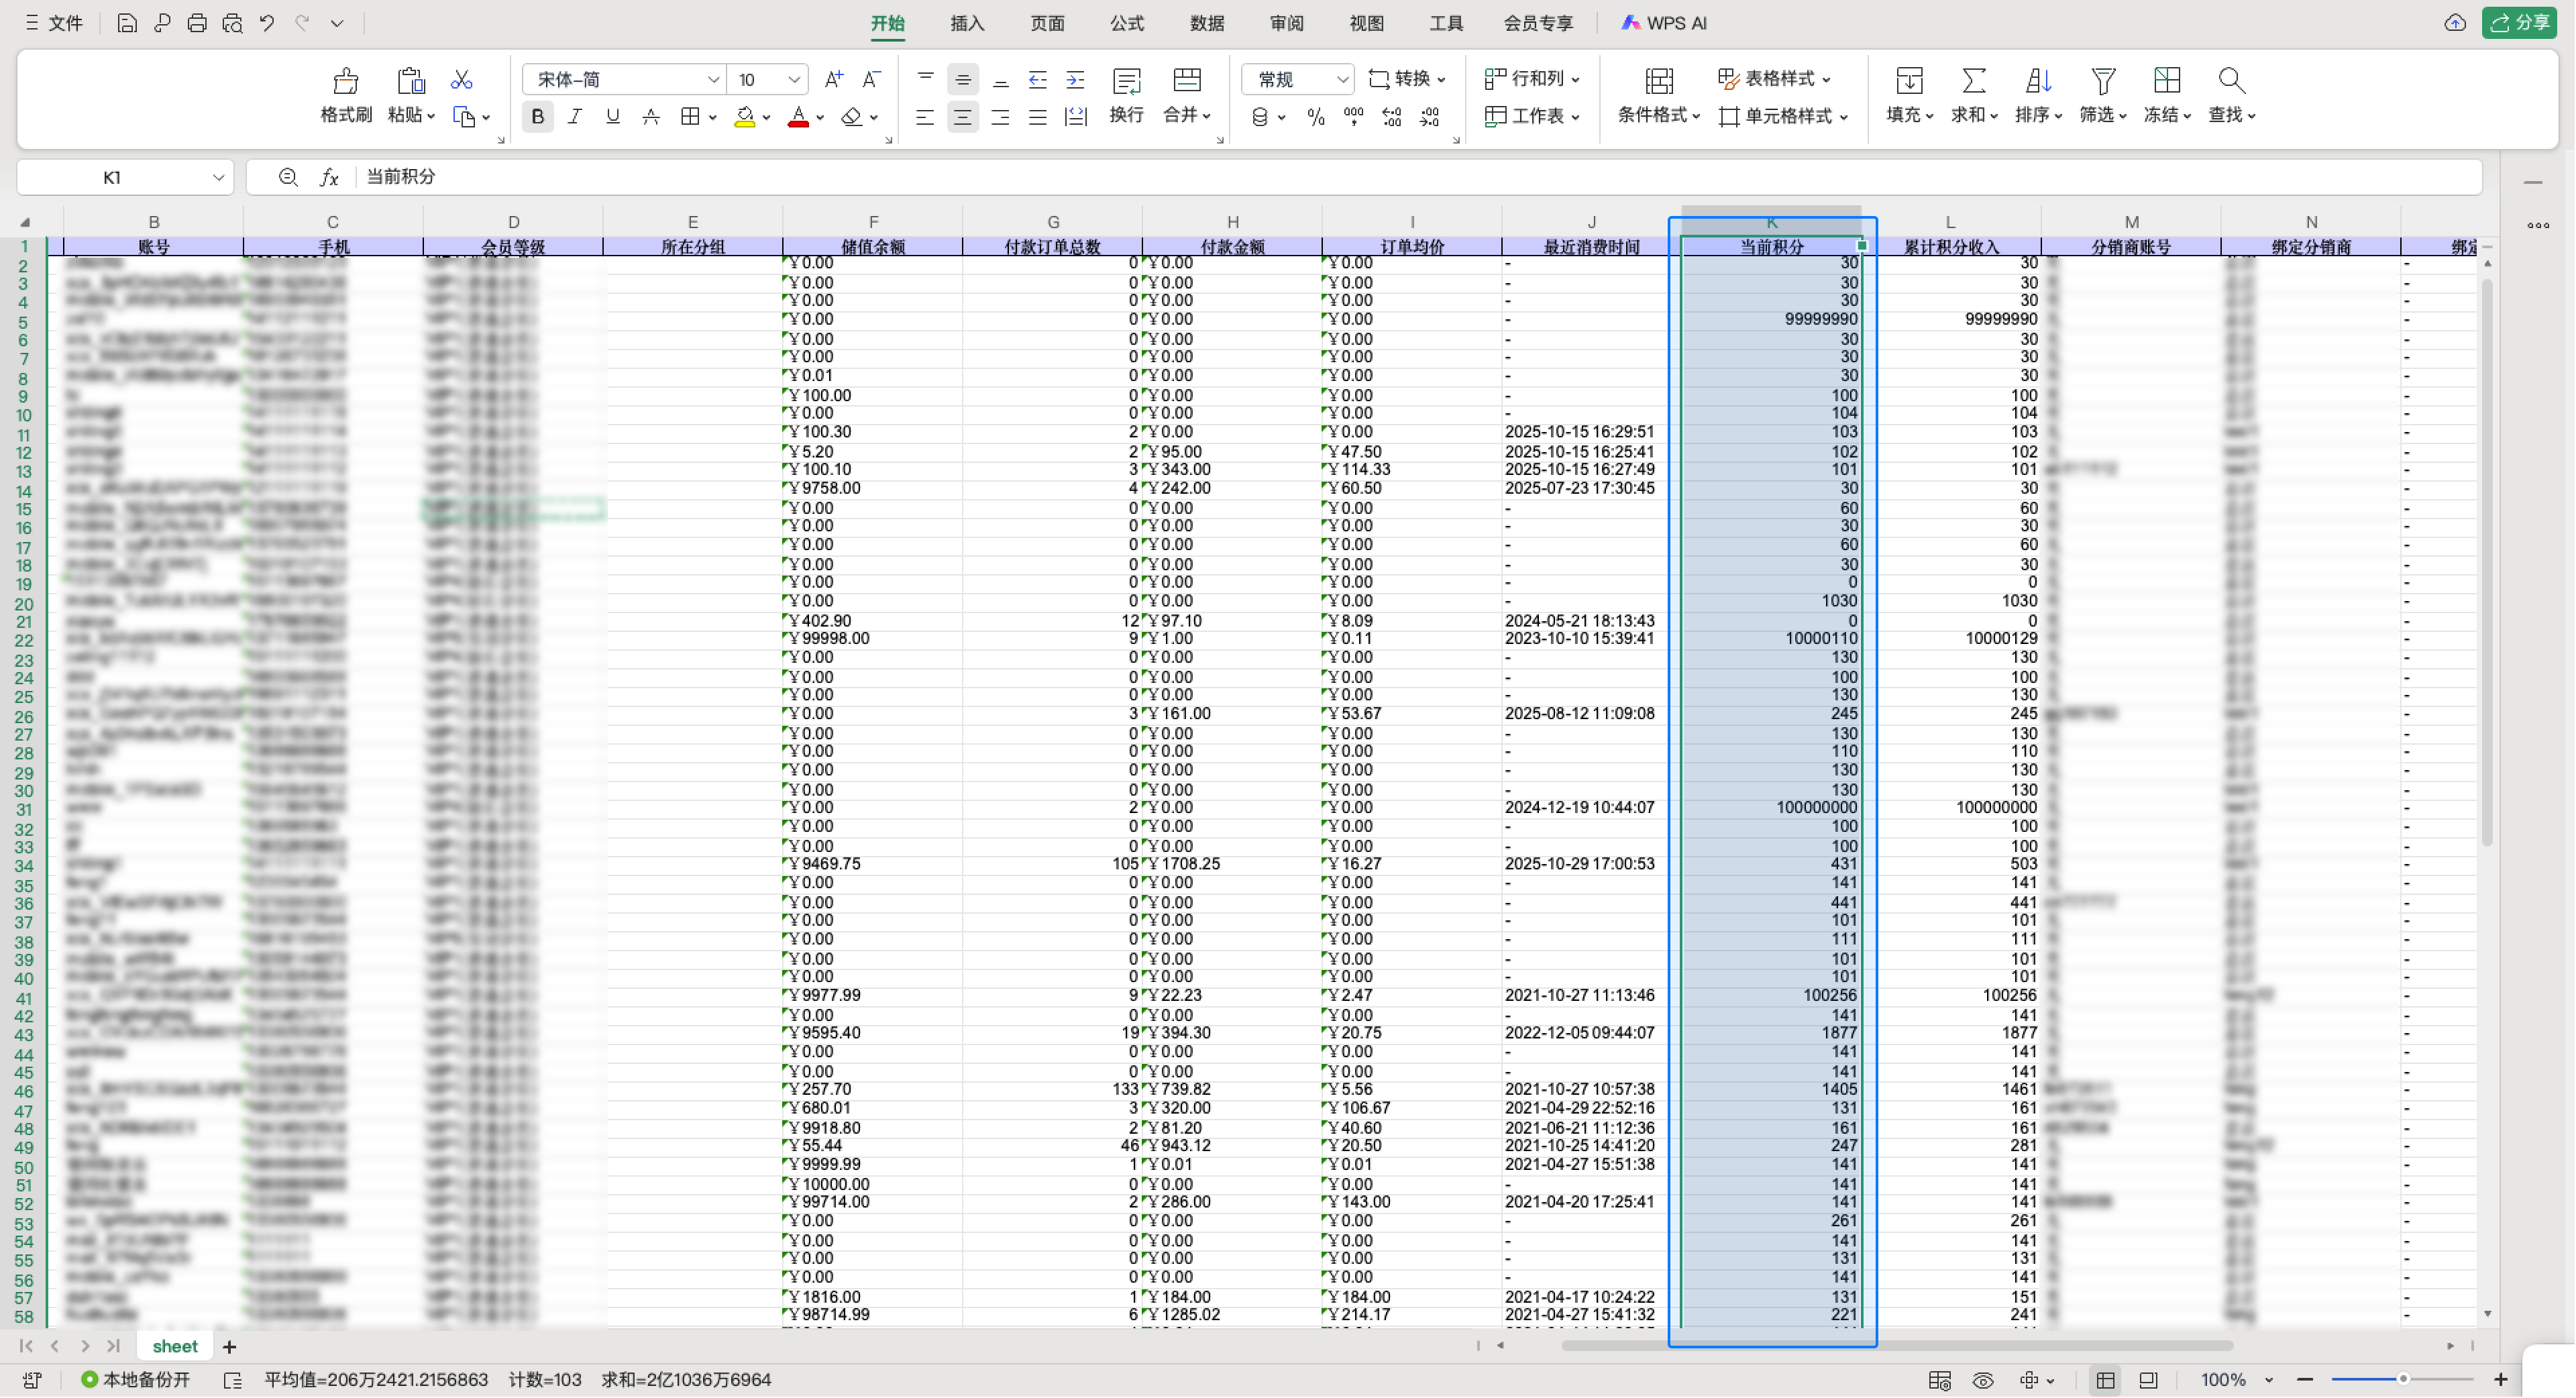Viewport: 2576px width, 1398px height.
Task: Open the 公式 ribbon tab
Action: point(1126,23)
